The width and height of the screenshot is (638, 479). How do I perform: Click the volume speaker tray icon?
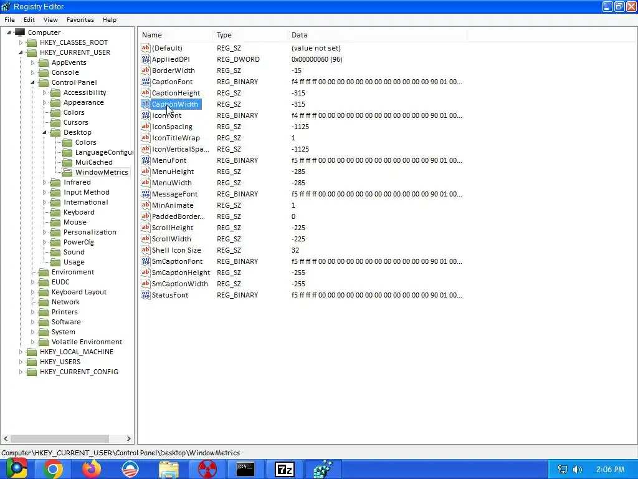577,469
